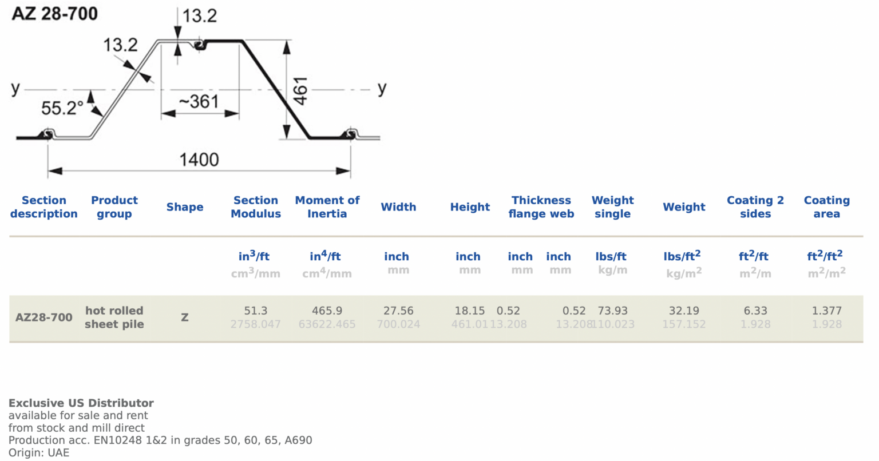Click the Width column header

click(398, 207)
